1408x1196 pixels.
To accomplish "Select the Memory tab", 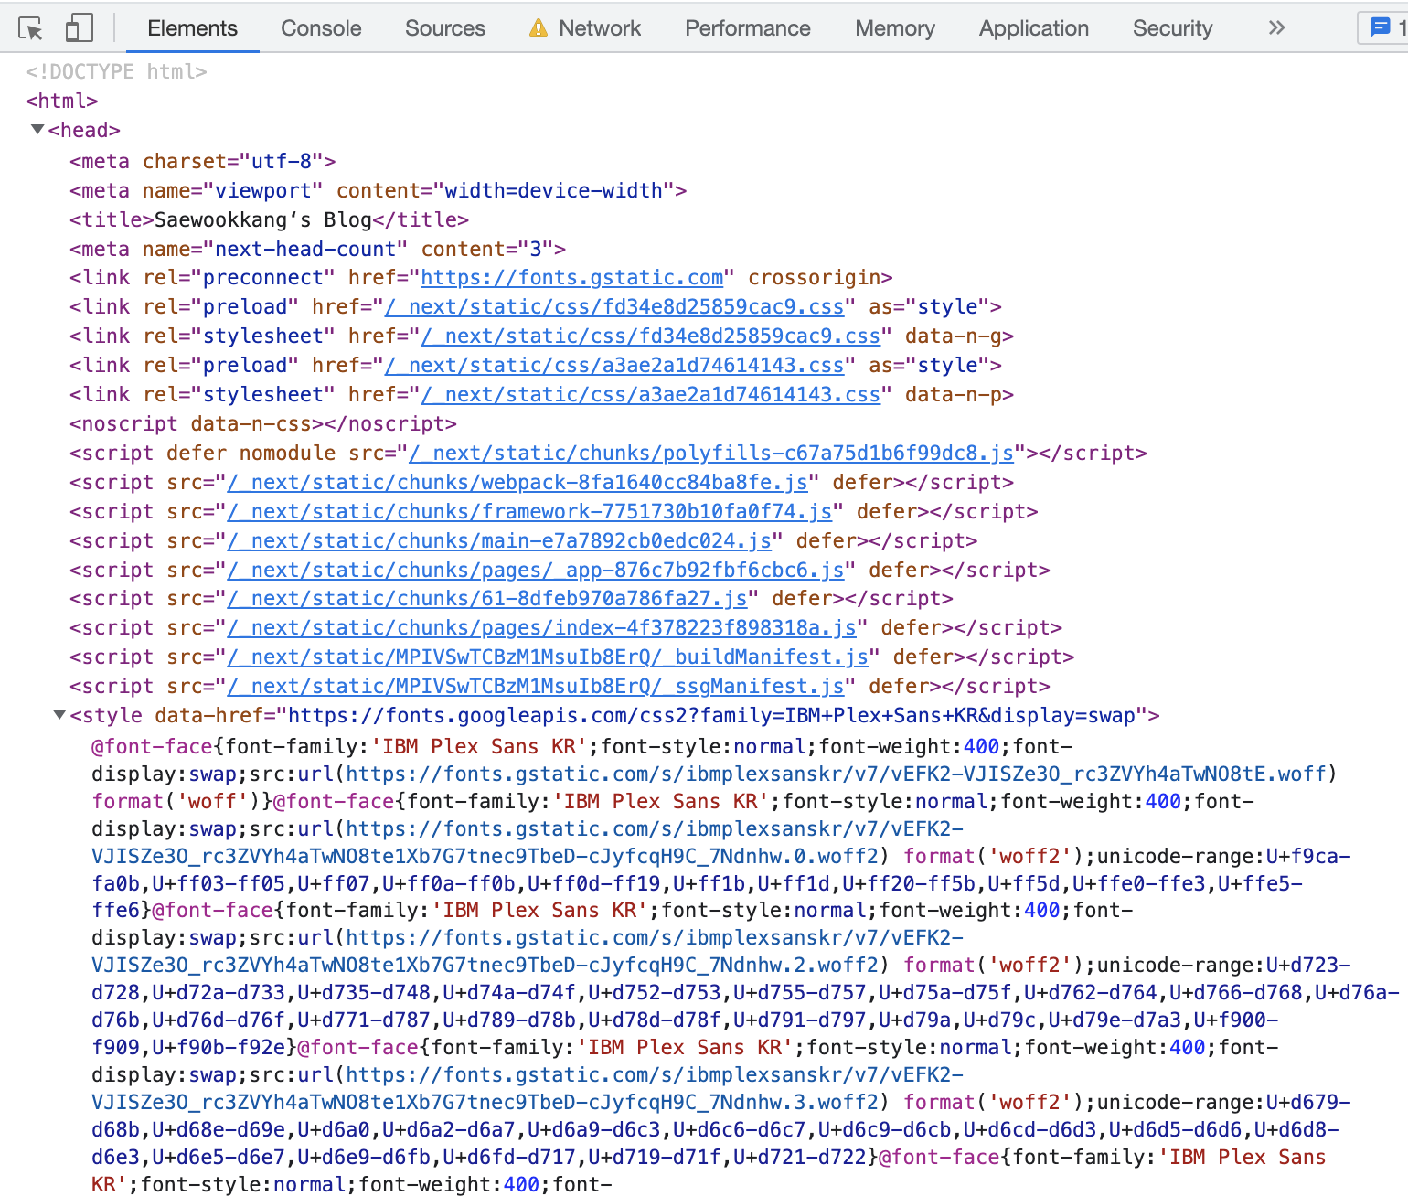I will [x=895, y=28].
